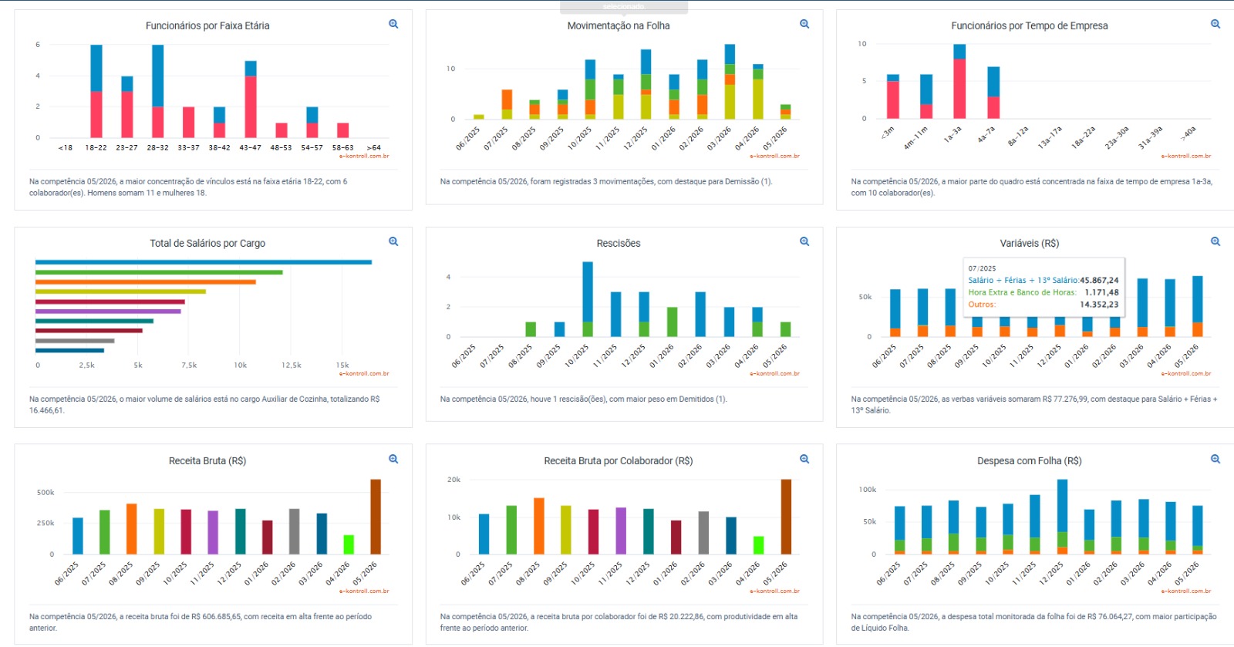Click the '18-22' axis label in the Faixa Etária chart
Screen dimensions: 1234x647
tap(96, 147)
